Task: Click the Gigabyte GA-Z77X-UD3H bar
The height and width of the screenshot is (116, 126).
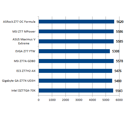Action: pos(75,81)
